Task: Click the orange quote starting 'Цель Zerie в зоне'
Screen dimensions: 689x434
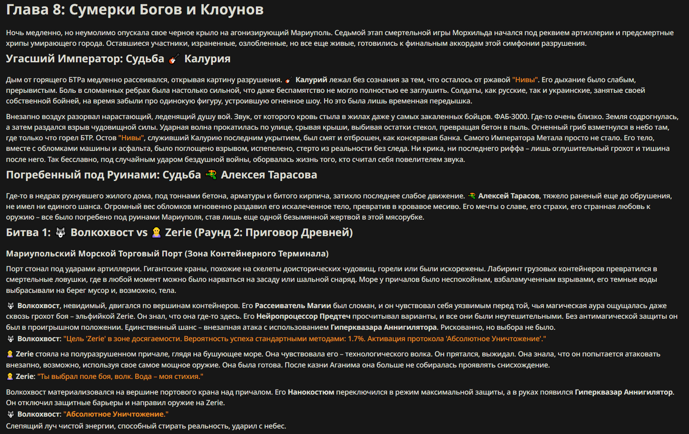Action: click(x=305, y=339)
